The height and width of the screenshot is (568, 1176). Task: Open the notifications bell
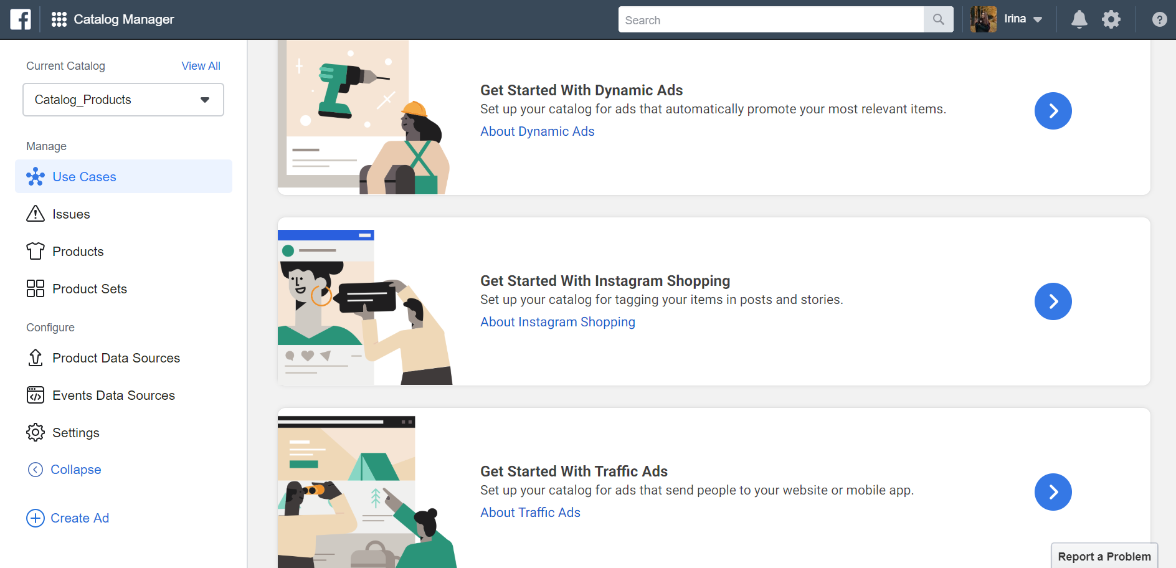[1079, 20]
